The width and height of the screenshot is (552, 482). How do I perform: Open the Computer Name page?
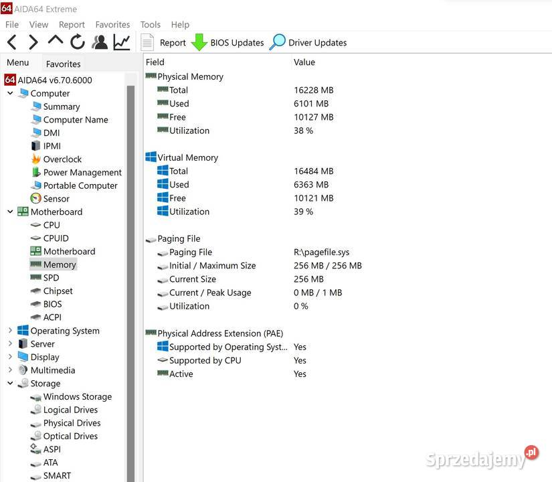[x=76, y=120]
